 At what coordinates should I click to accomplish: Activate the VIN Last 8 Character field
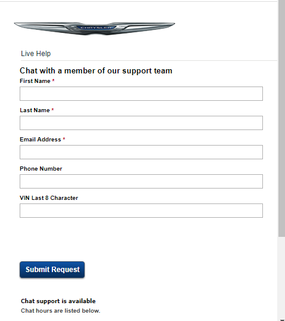[141, 211]
